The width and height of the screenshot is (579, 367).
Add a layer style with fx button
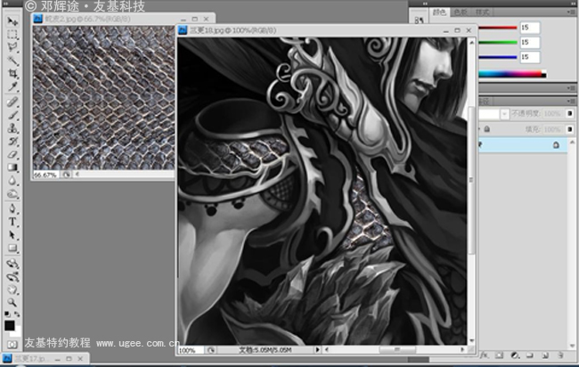(484, 355)
